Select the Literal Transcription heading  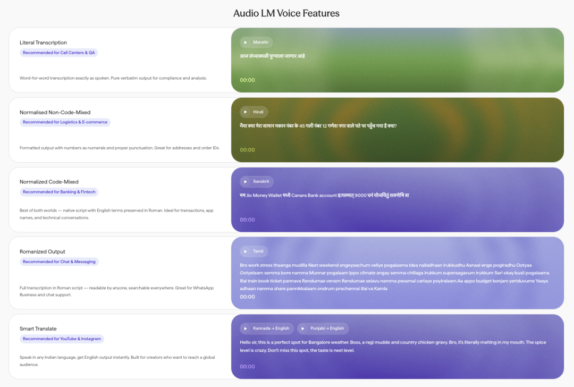click(x=43, y=43)
